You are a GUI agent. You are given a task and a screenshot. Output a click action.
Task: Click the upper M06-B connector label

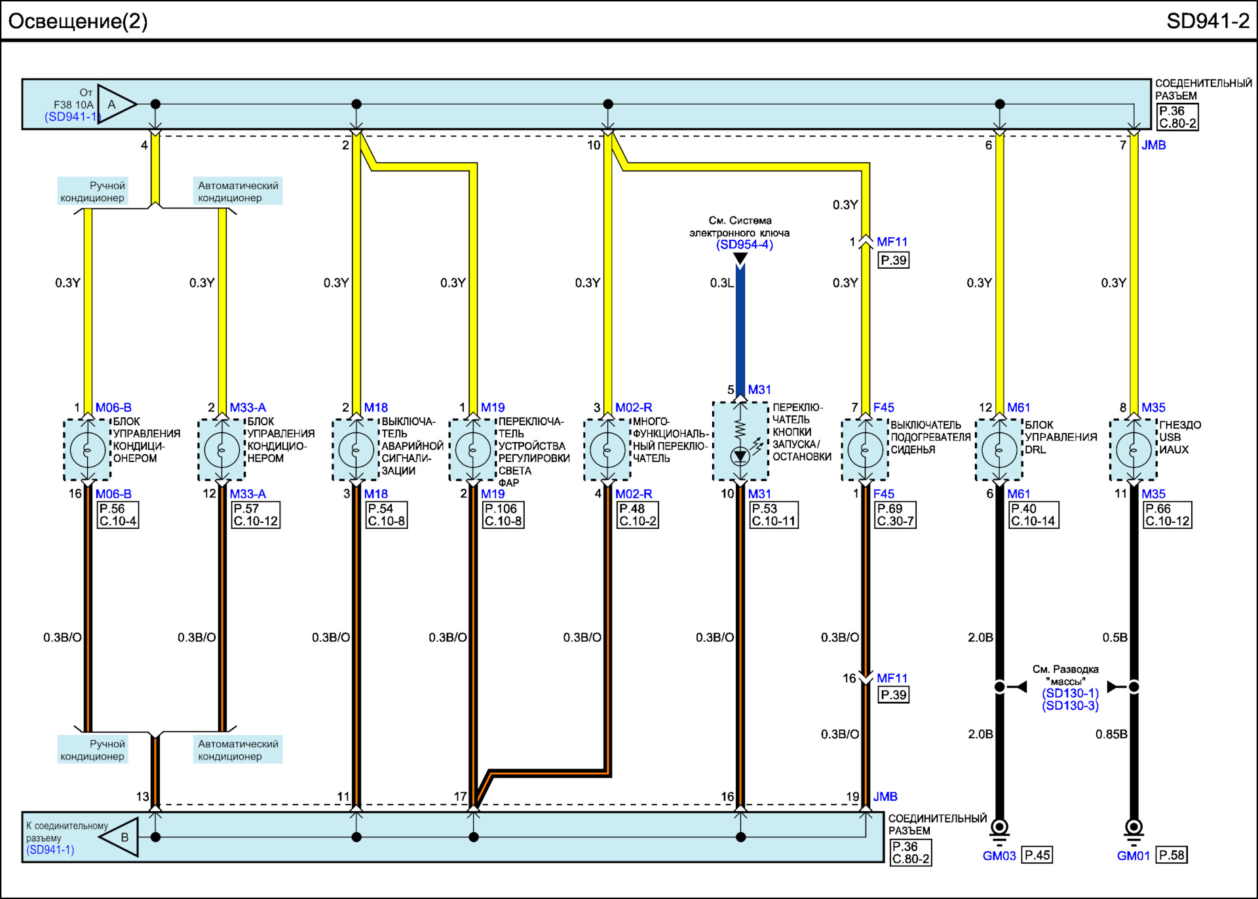click(113, 408)
